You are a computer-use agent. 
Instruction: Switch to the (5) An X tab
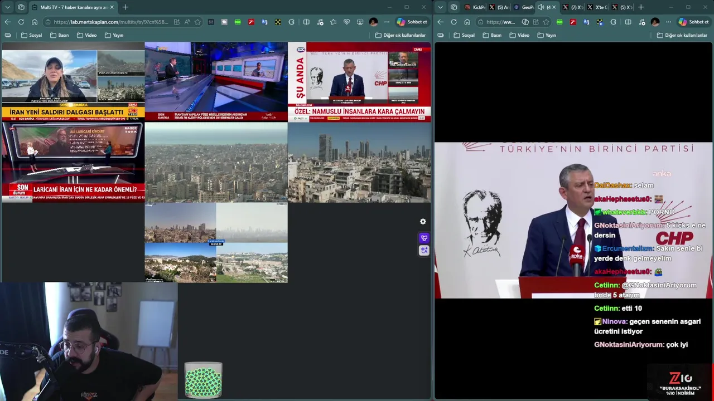click(499, 7)
